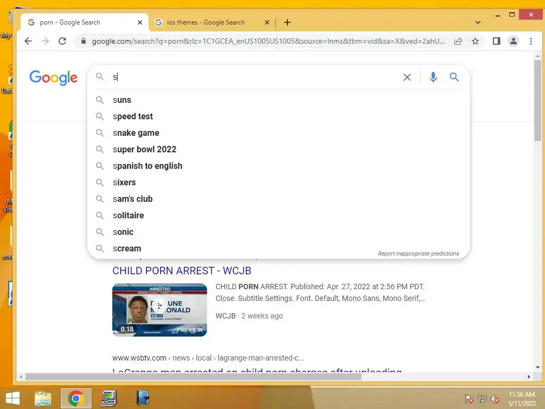Image resolution: width=545 pixels, height=409 pixels.
Task: Submit search with the blue magnifier icon
Action: click(x=454, y=77)
